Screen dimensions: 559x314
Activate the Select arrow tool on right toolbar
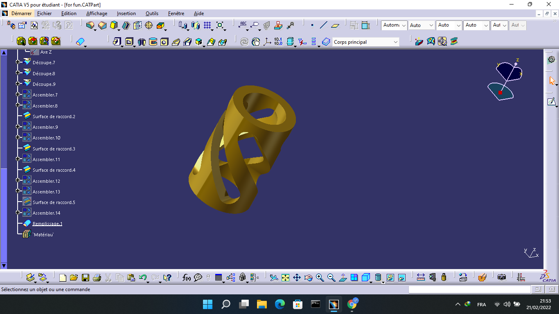click(x=552, y=81)
